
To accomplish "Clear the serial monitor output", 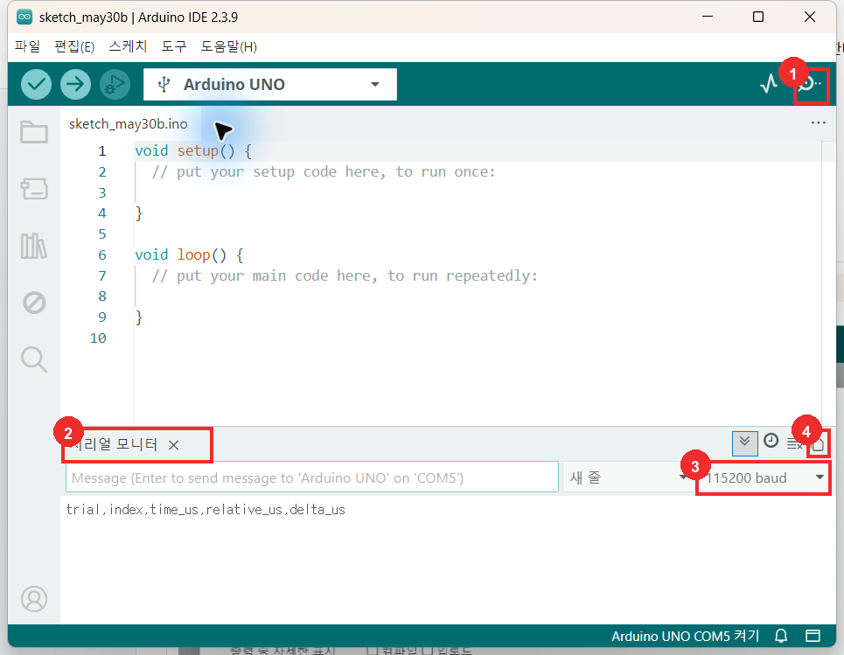I will click(x=794, y=444).
